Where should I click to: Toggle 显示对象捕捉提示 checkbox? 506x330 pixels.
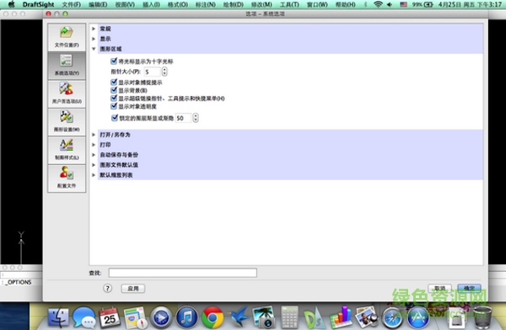click(x=114, y=82)
